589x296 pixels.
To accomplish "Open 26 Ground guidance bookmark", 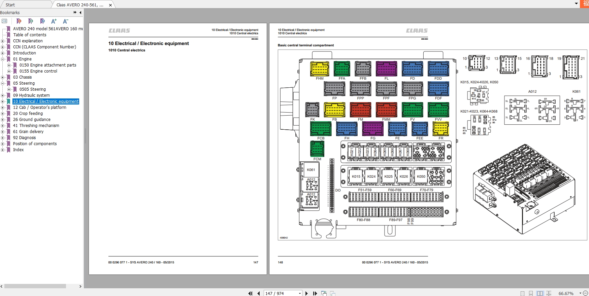I will 32,120.
